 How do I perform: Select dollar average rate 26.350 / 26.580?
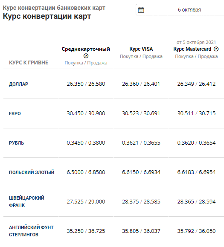point(86,84)
